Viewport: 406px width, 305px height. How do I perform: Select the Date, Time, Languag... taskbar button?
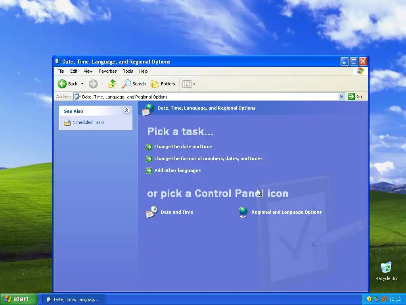coord(73,299)
